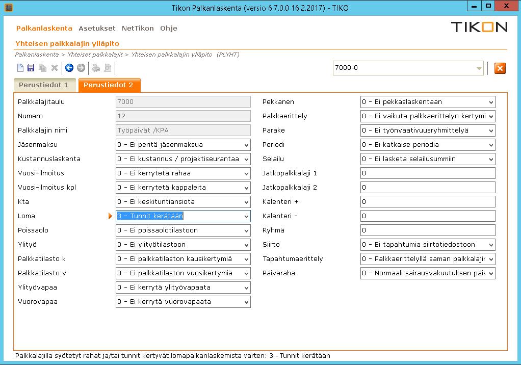The image size is (521, 365).
Task: Expand the Periodi dropdown
Action: [x=491, y=145]
